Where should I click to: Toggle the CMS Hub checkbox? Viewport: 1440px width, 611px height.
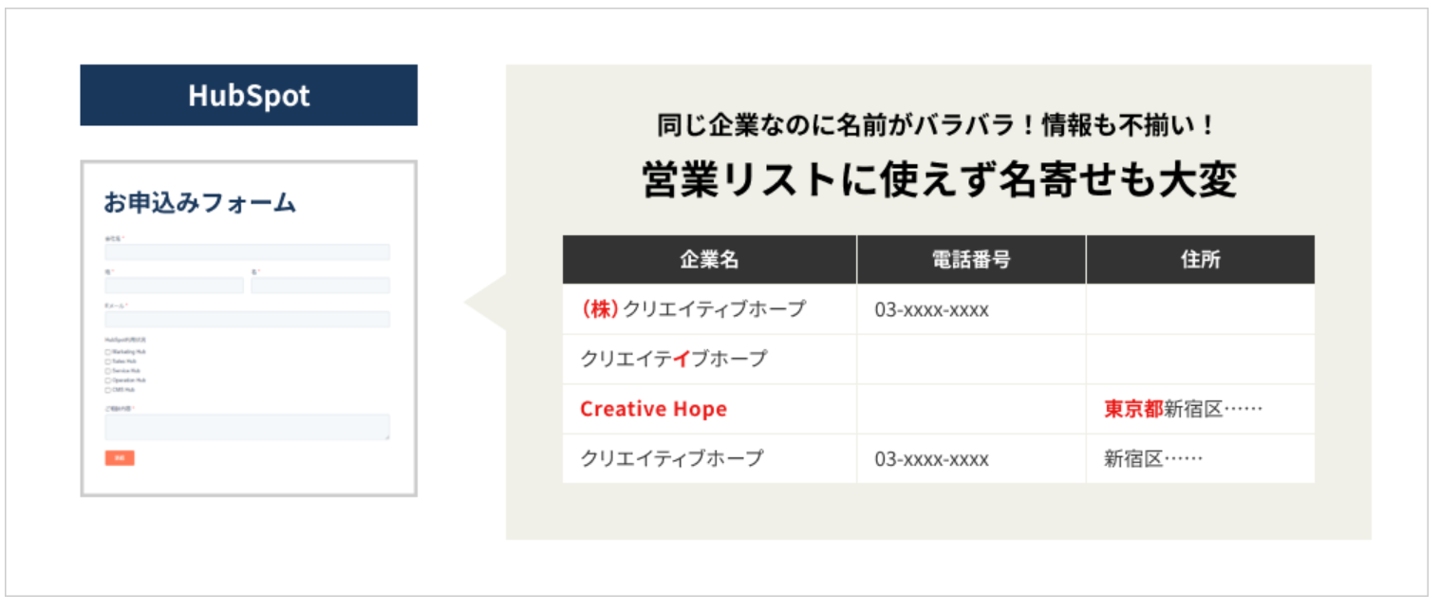[108, 389]
